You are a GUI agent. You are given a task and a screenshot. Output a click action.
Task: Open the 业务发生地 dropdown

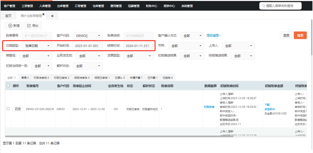point(89,56)
